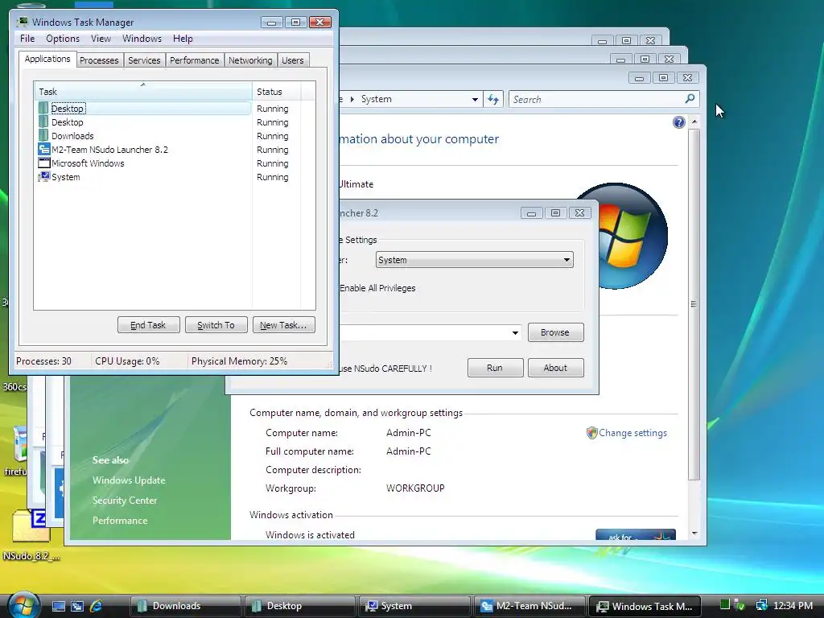Click the About button in NSudo
The width and height of the screenshot is (824, 618).
pos(555,368)
